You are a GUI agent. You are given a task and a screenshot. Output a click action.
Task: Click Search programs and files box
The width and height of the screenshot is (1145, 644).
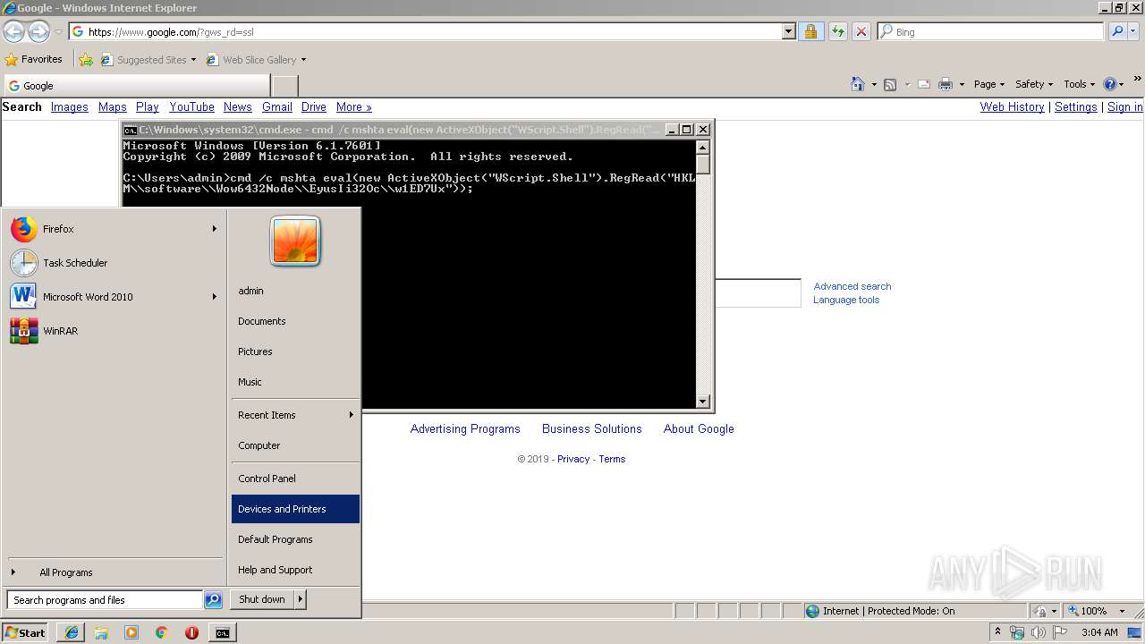105,600
